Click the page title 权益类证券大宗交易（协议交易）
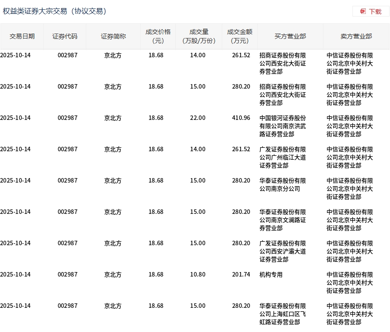Viewport: 390px width, 332px height. click(55, 11)
